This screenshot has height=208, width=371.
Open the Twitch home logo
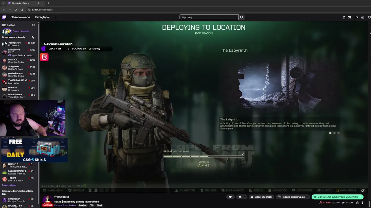click(x=4, y=17)
